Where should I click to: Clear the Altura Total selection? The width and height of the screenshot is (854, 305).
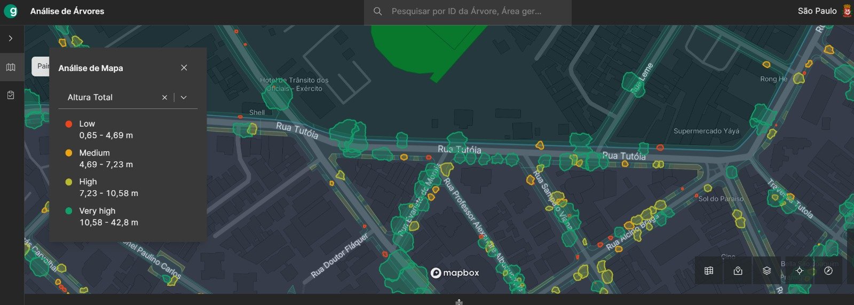[x=164, y=97]
